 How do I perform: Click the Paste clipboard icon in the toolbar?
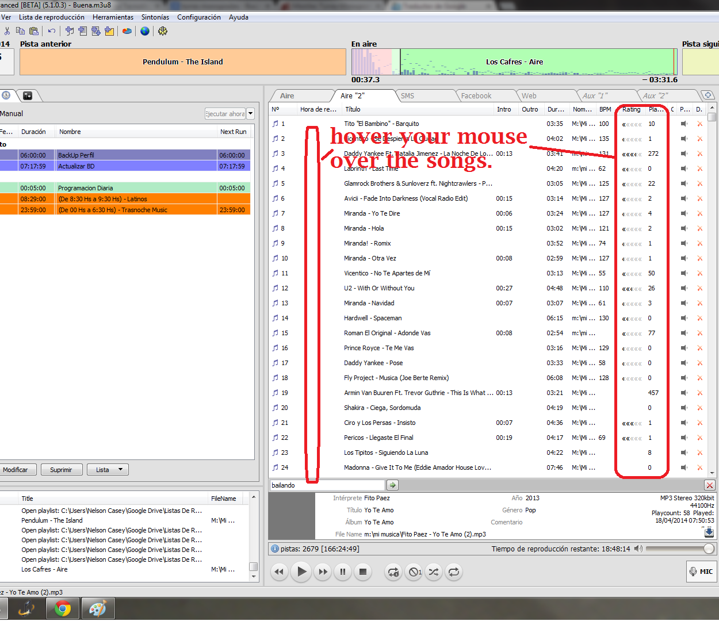click(33, 31)
